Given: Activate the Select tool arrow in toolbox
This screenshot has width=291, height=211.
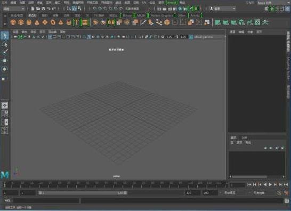Looking at the screenshot, I should [5, 36].
